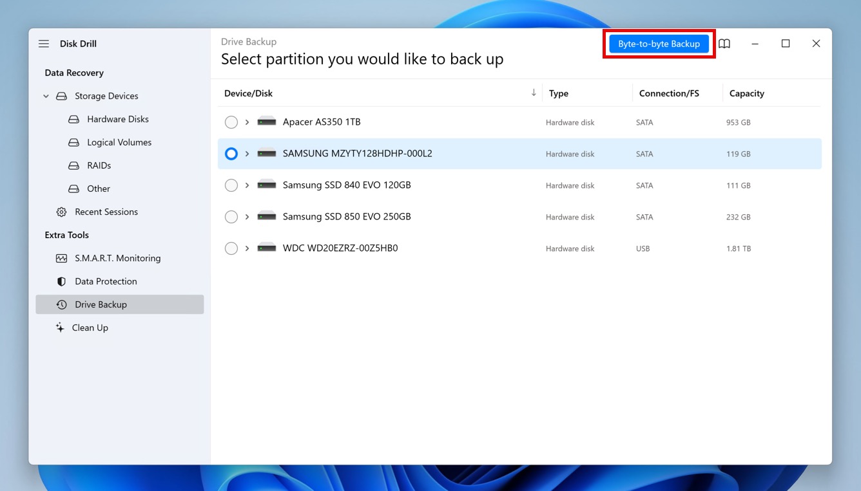The height and width of the screenshot is (491, 861).
Task: Click the Extra Tools section heading
Action: 67,235
